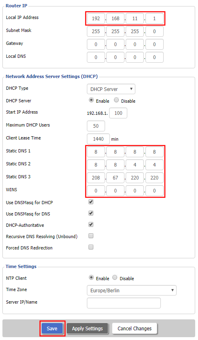The width and height of the screenshot is (198, 340).
Task: Open the DHCP Type dropdown
Action: (111, 89)
